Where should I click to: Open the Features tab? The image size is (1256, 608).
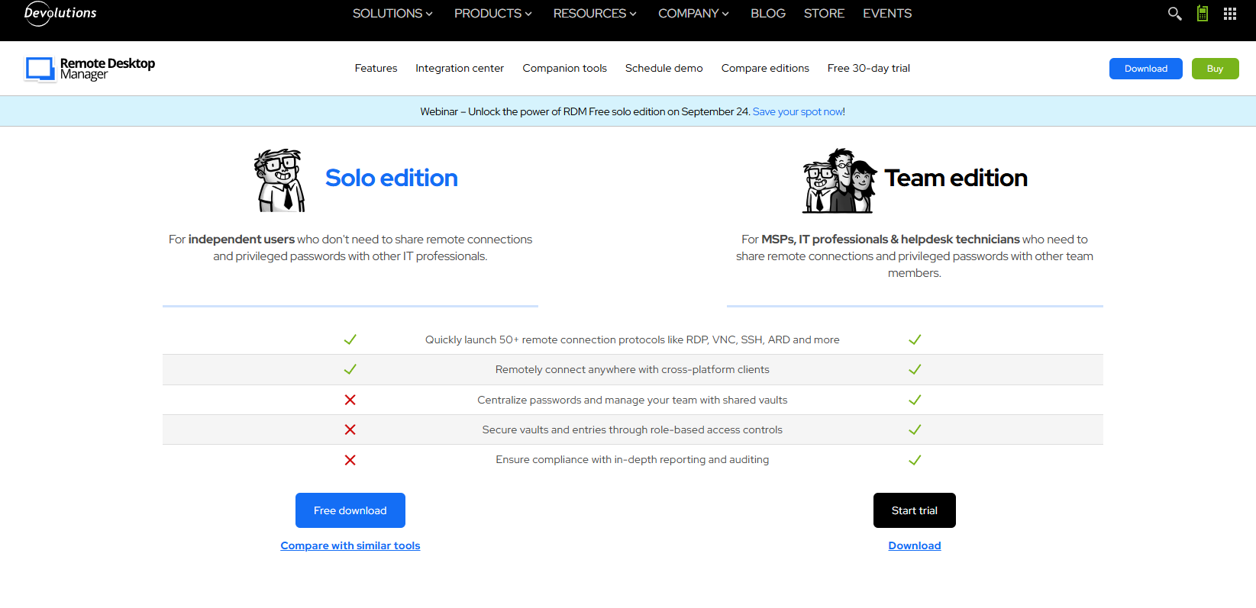pos(376,68)
